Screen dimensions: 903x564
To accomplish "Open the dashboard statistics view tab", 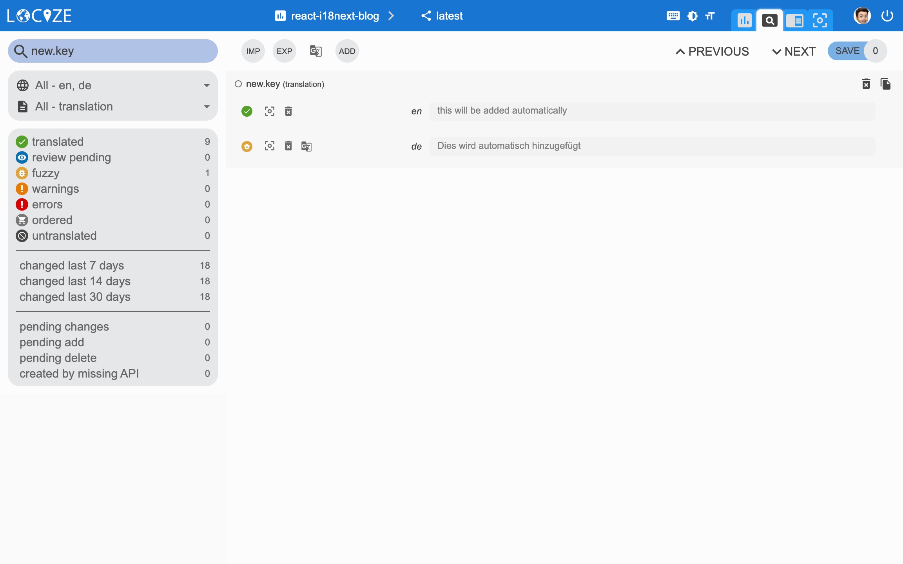I will click(744, 20).
